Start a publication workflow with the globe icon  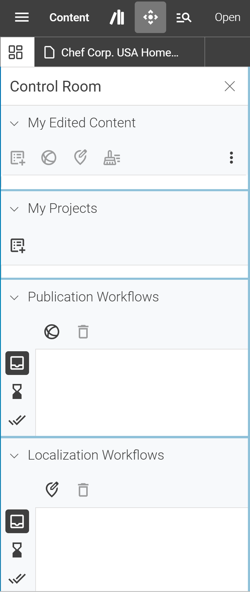tap(52, 332)
